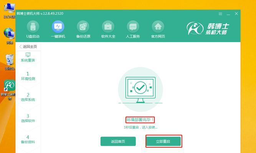Open the U盘启动 tool icon

[33, 30]
